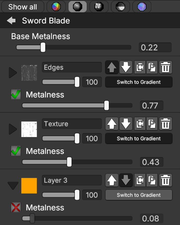Click Switch to Gradient for Edges
This screenshot has height=225, width=180.
point(139,82)
